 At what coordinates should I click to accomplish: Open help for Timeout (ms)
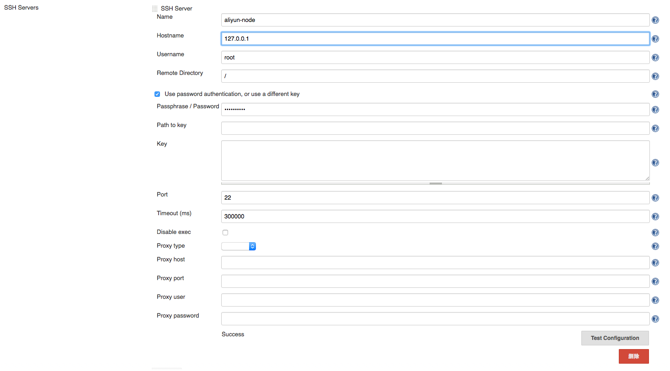coord(655,217)
